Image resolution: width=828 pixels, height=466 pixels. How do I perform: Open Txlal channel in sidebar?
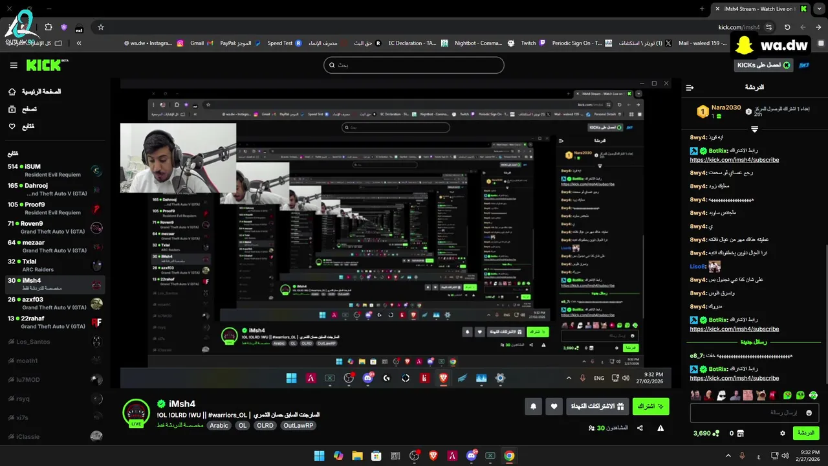tap(55, 265)
